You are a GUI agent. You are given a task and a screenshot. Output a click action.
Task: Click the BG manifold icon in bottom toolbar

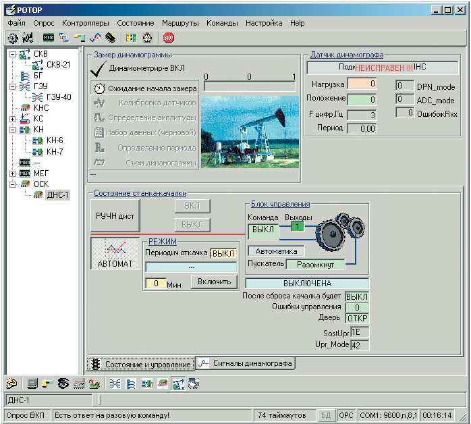click(x=131, y=383)
